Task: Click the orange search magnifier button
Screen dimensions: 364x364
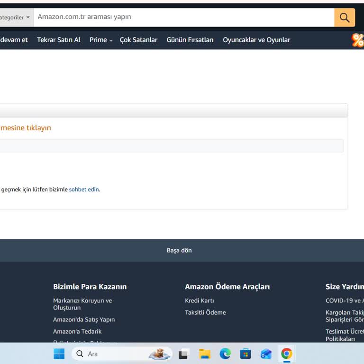Action: click(345, 18)
